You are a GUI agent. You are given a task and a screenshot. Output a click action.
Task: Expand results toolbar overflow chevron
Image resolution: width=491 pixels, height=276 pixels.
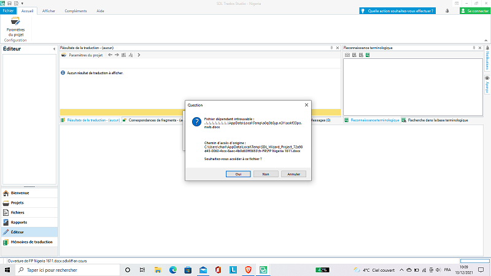(x=139, y=55)
